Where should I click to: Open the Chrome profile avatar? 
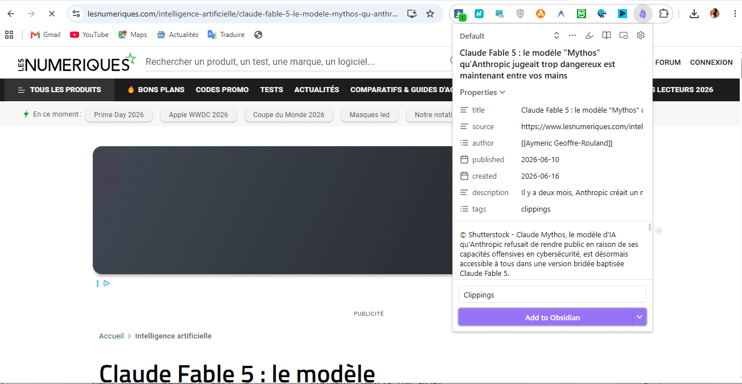(x=715, y=14)
